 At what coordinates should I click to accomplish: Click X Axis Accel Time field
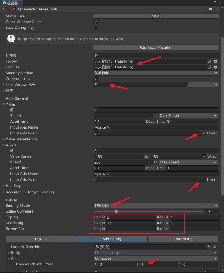pyautogui.click(x=119, y=168)
